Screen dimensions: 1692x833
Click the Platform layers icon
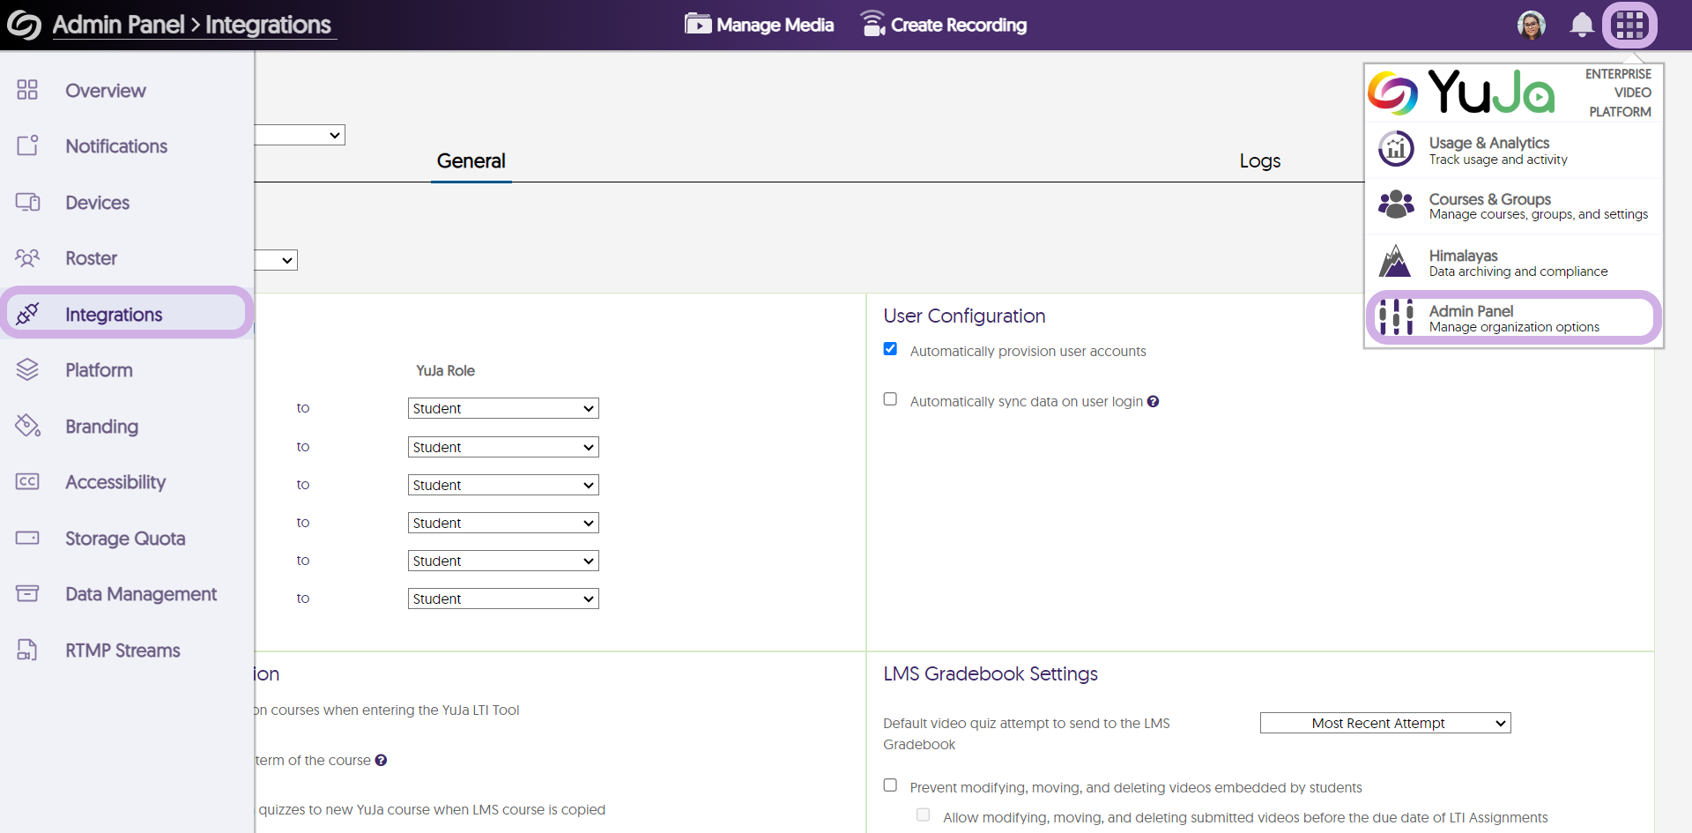coord(27,369)
